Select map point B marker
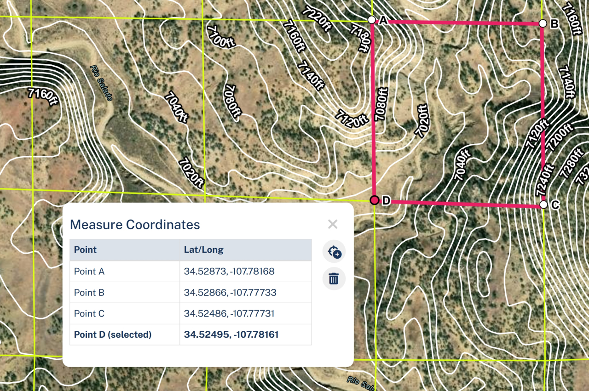Viewport: 589px width, 391px height. (x=543, y=23)
